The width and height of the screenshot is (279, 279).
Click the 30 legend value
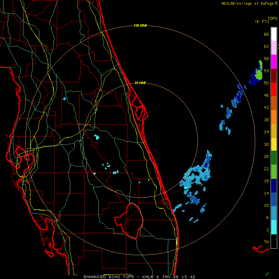coord(266,144)
